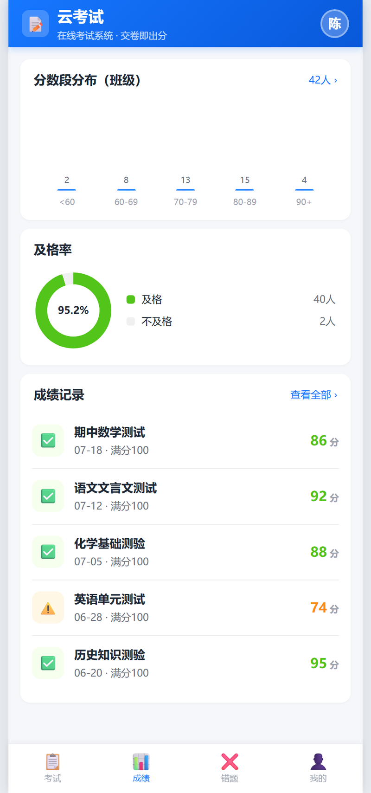Open the 期中数学测试 record title
Viewport: 371px width, 793px height.
[109, 432]
